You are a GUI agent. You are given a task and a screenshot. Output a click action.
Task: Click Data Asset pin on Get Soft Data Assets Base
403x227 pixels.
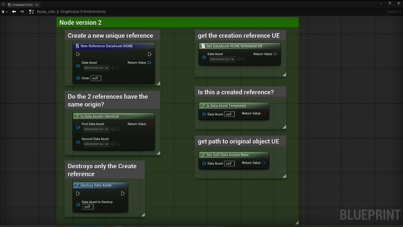[204, 163]
